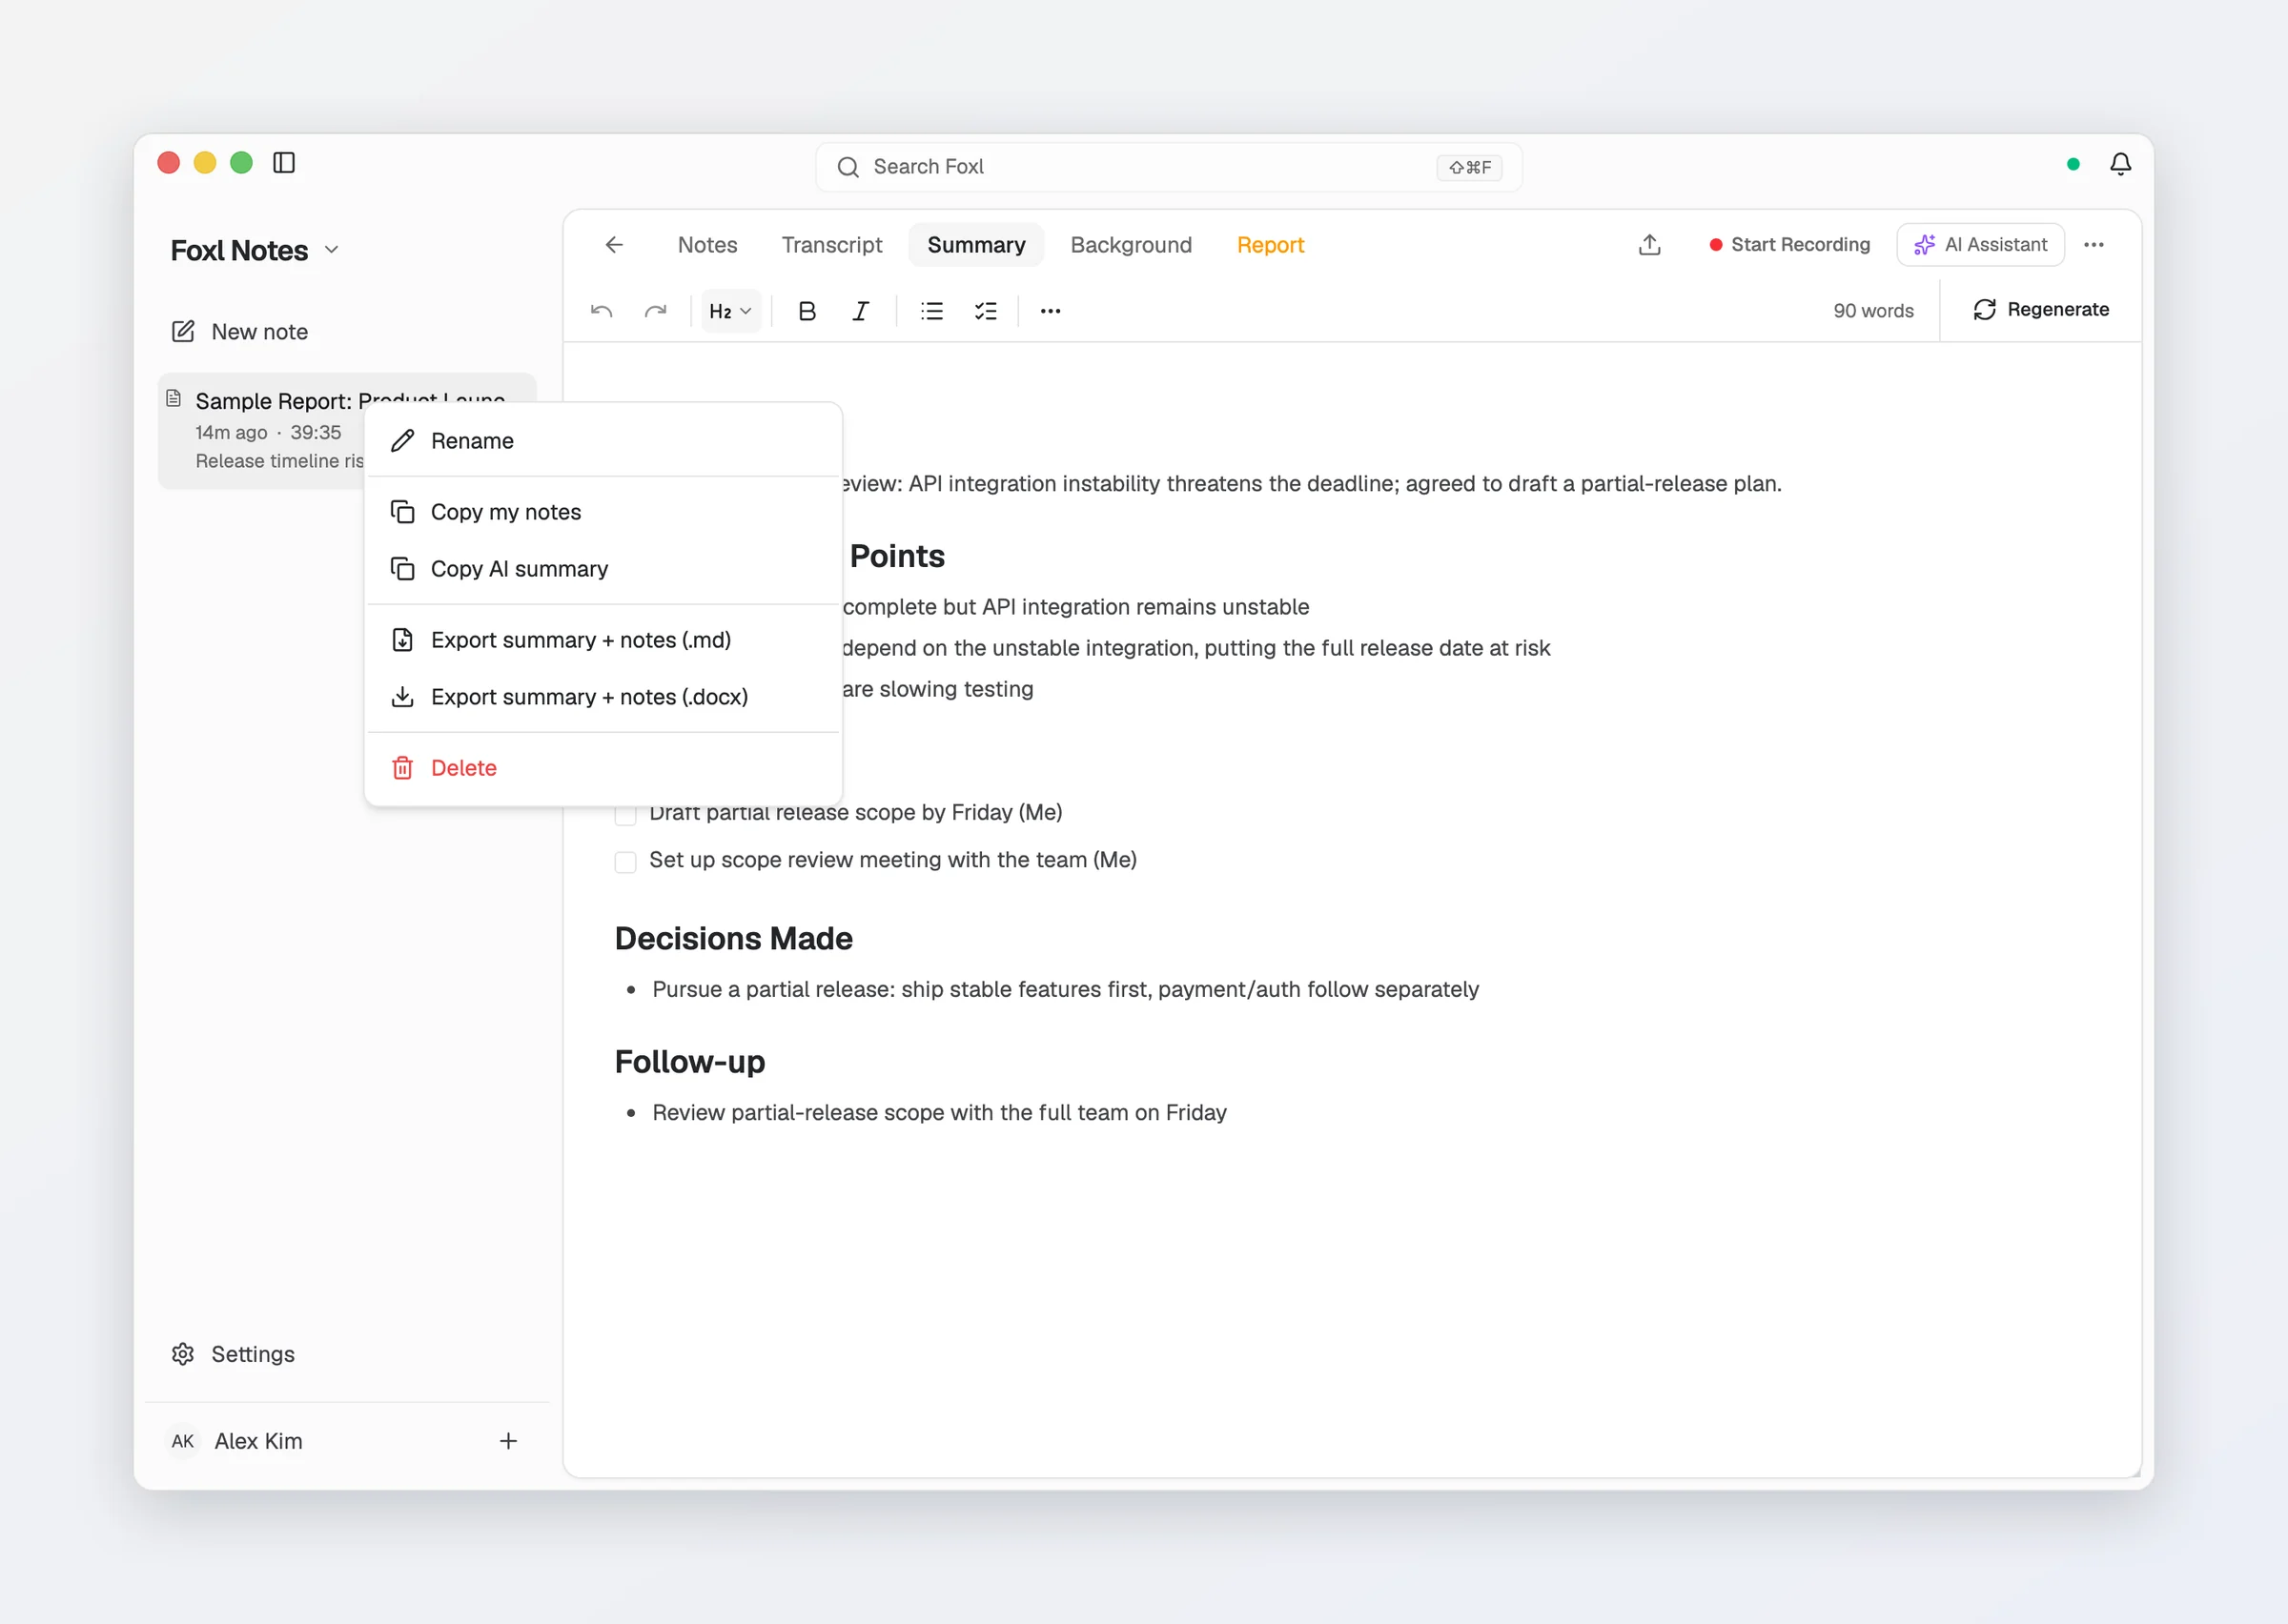
Task: Create a New note
Action: point(240,332)
